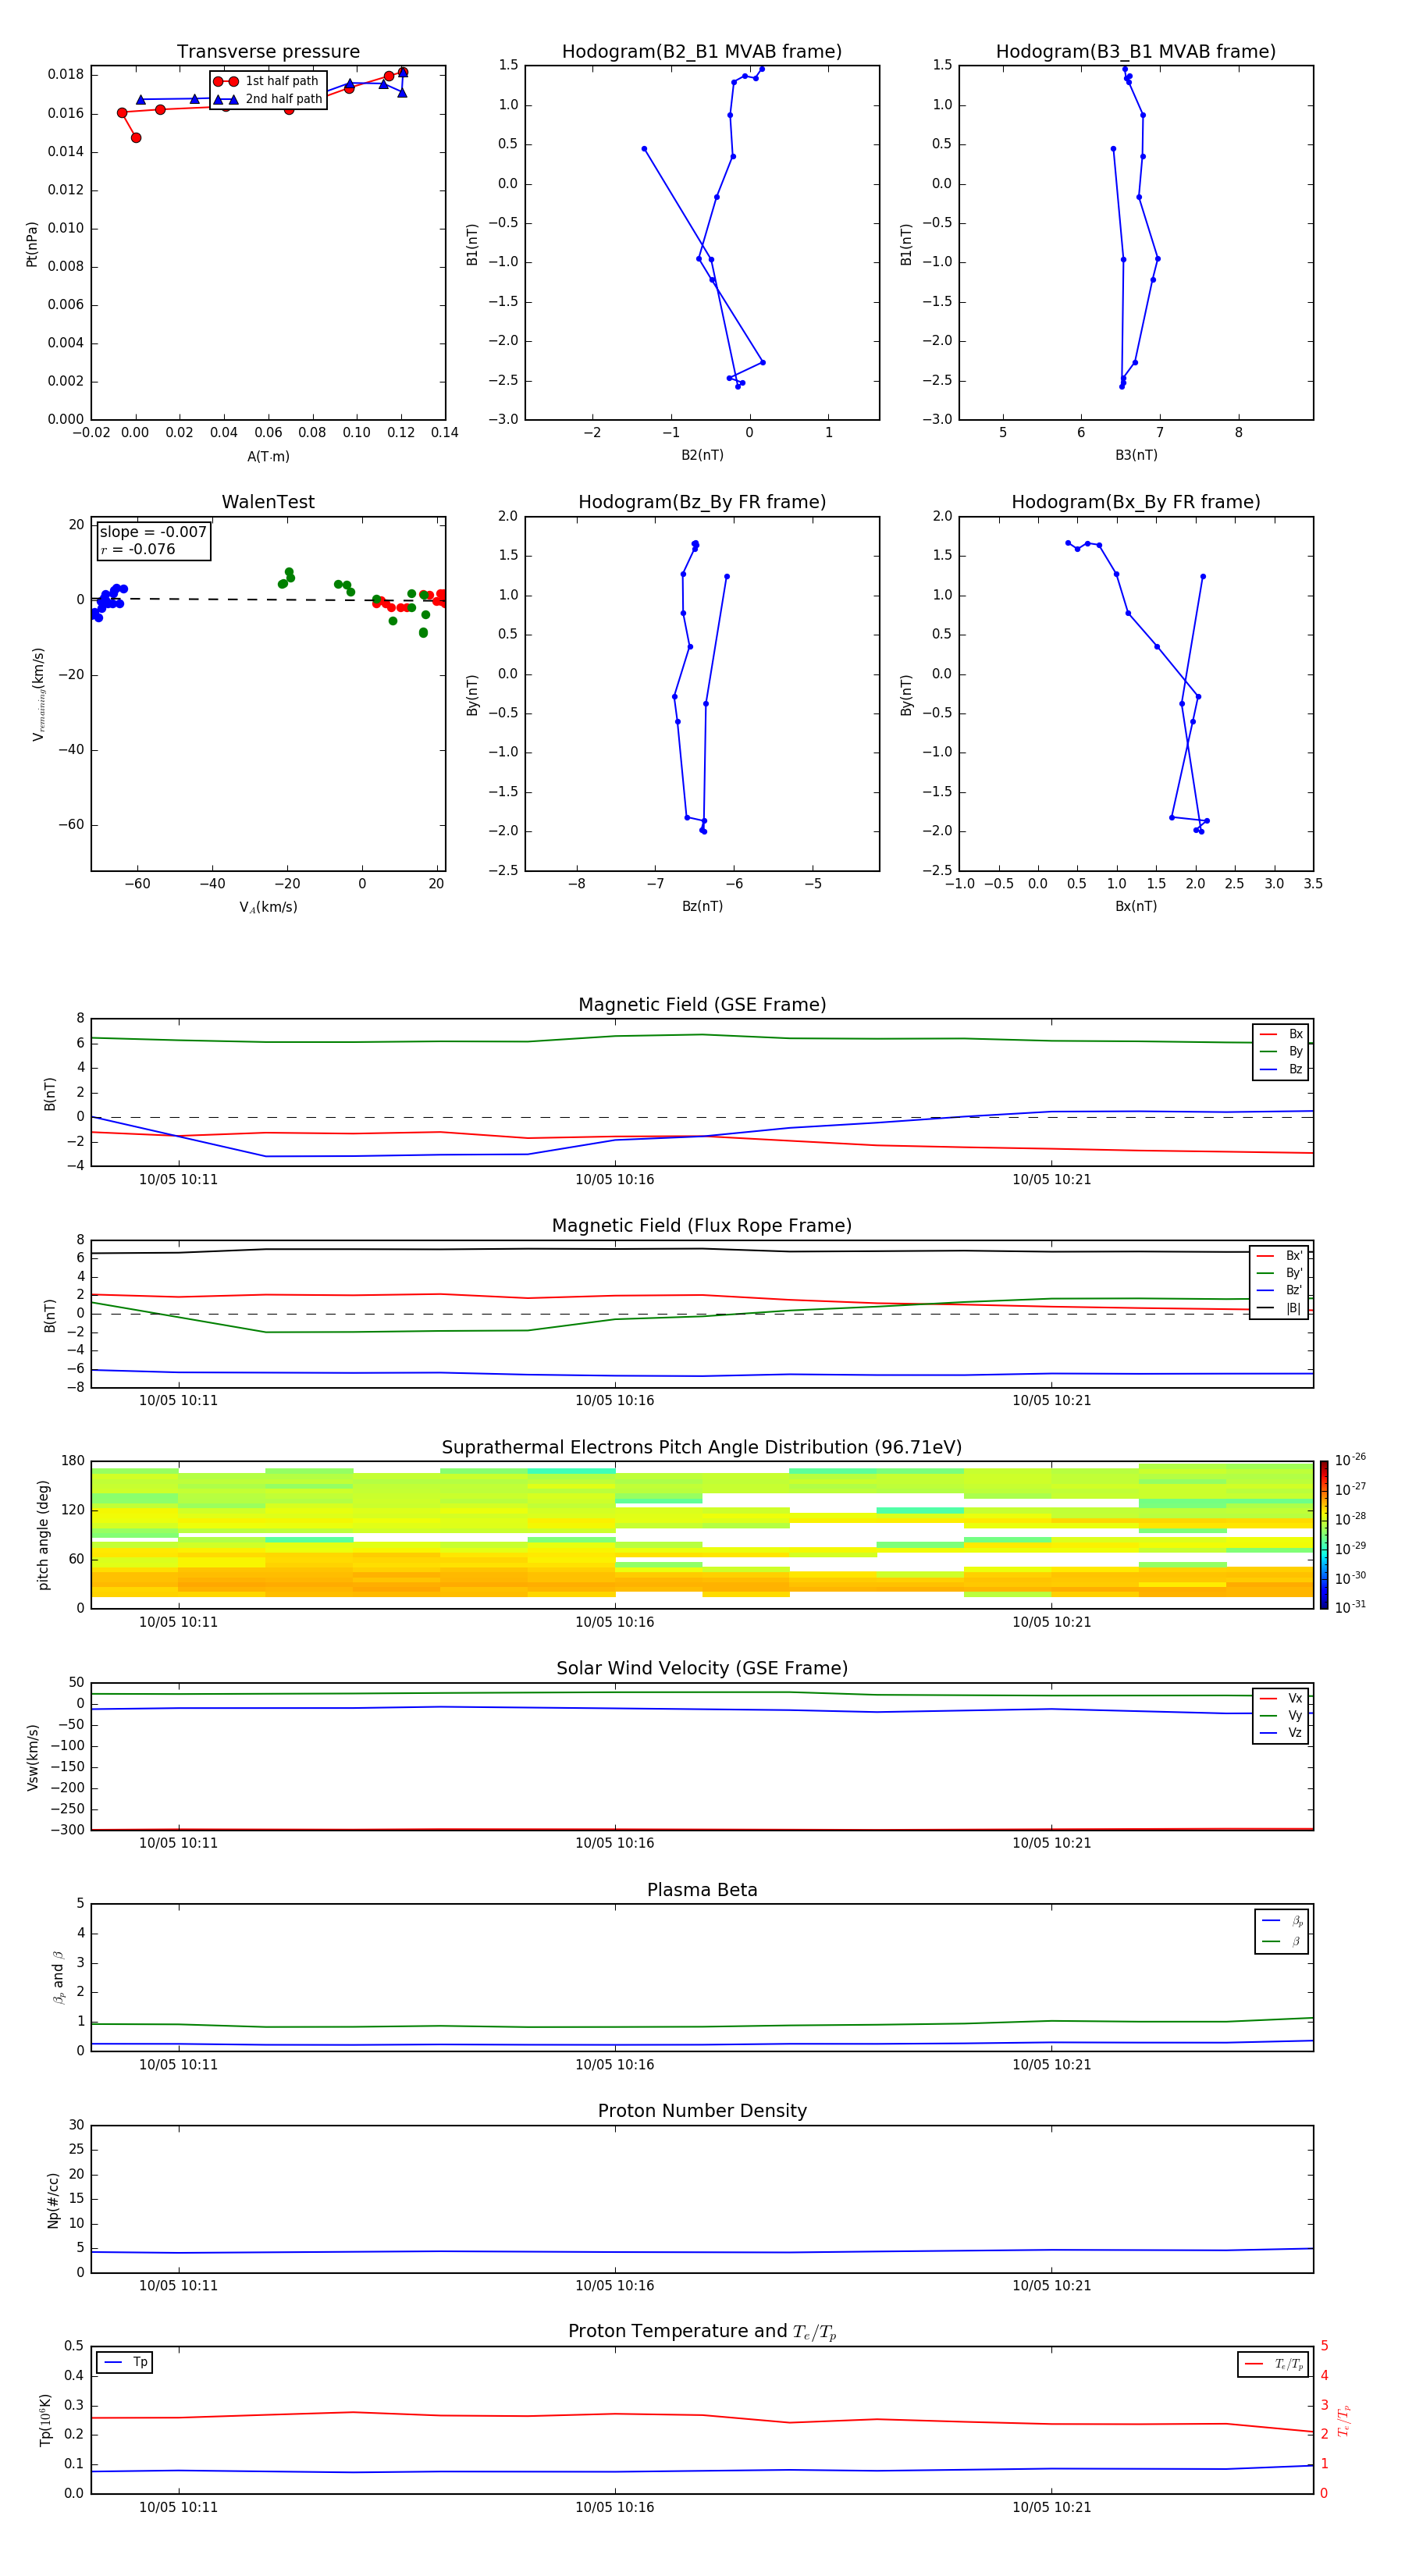Click the 'r = -0.076' annotation

(x=138, y=549)
